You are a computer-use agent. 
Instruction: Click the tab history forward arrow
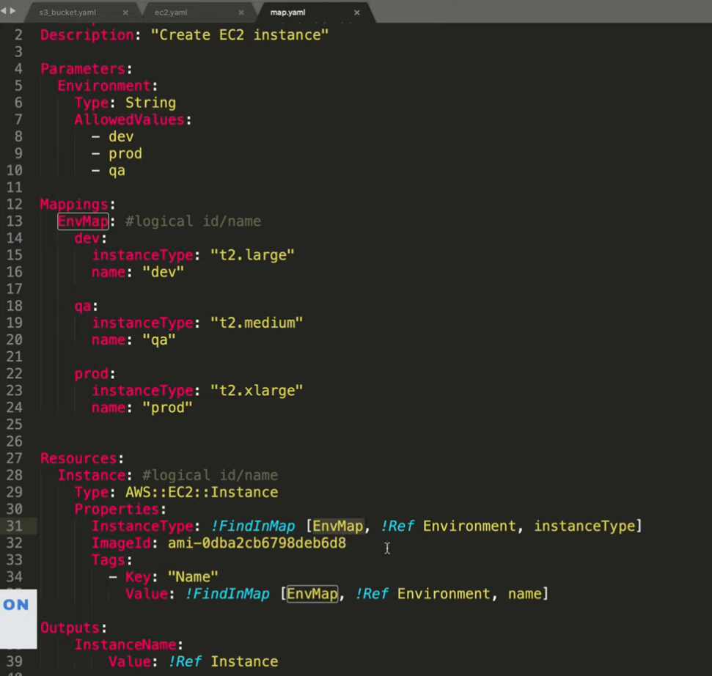(12, 11)
